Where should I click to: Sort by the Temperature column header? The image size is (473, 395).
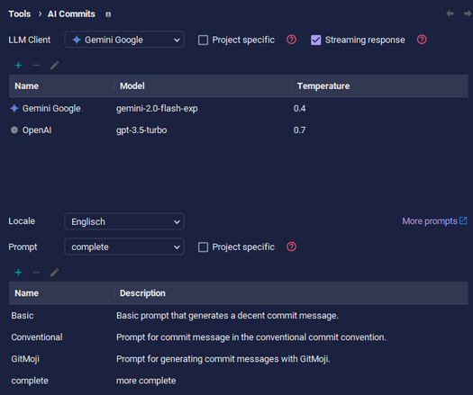pos(380,85)
